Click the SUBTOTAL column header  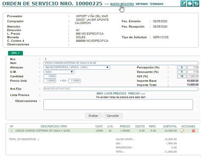coord(170,126)
